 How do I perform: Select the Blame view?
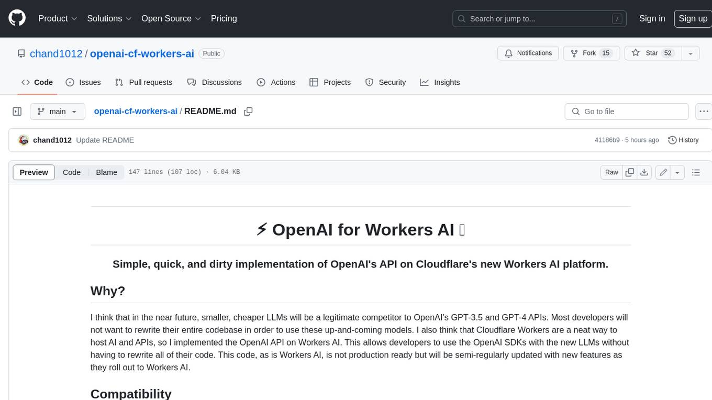tap(106, 172)
